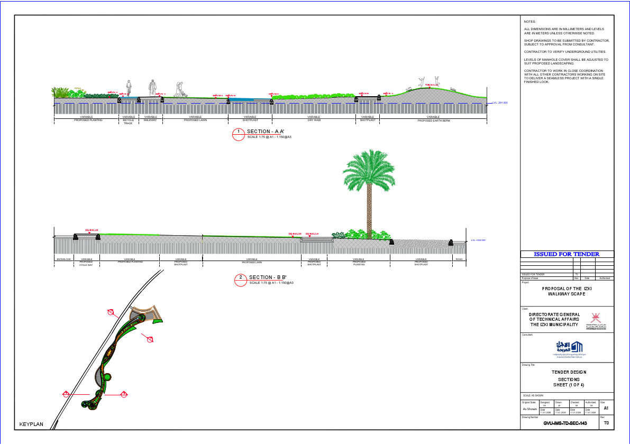Click the SCALE 1:75 @ A1 note text

[x=269, y=137]
